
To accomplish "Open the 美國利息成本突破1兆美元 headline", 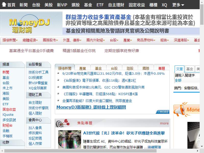I will [104, 87].
